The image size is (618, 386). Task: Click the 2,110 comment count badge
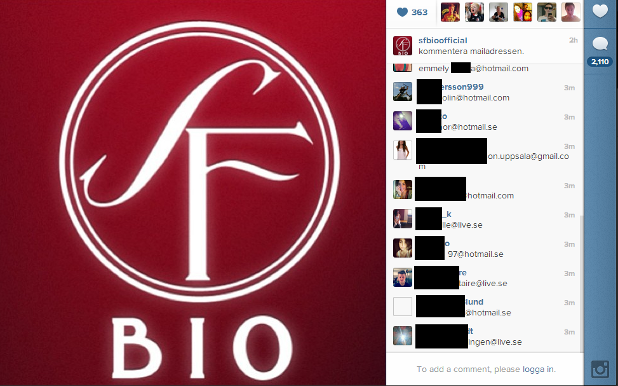click(600, 62)
